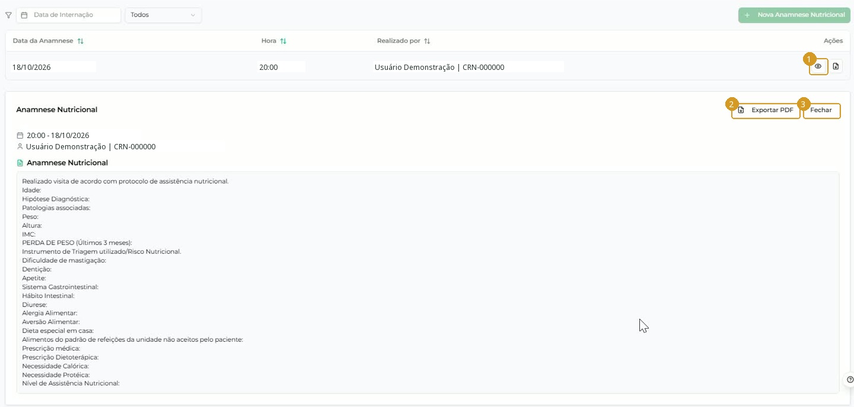
Task: Open the Todos dropdown
Action: coord(163,15)
